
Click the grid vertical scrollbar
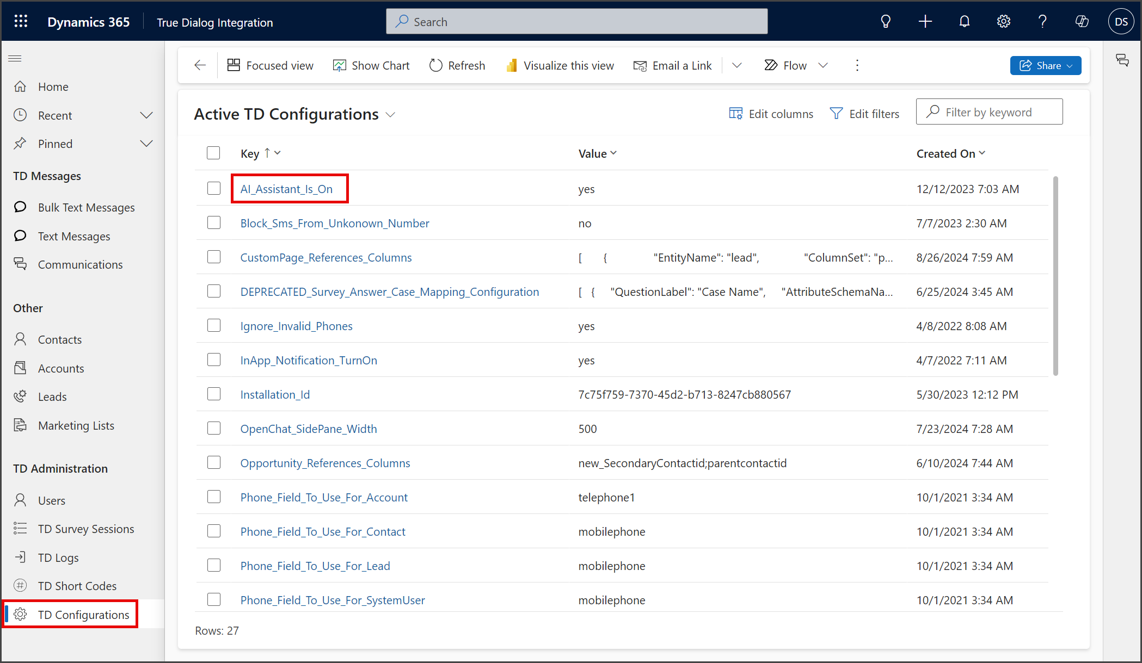pos(1056,276)
